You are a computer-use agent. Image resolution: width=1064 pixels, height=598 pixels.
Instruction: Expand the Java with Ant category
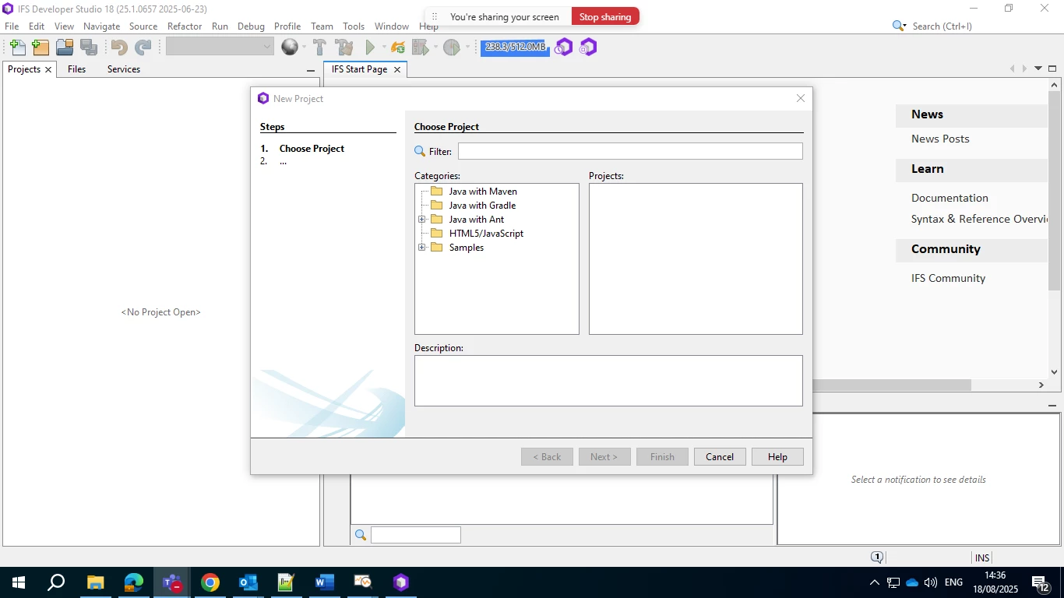(421, 220)
